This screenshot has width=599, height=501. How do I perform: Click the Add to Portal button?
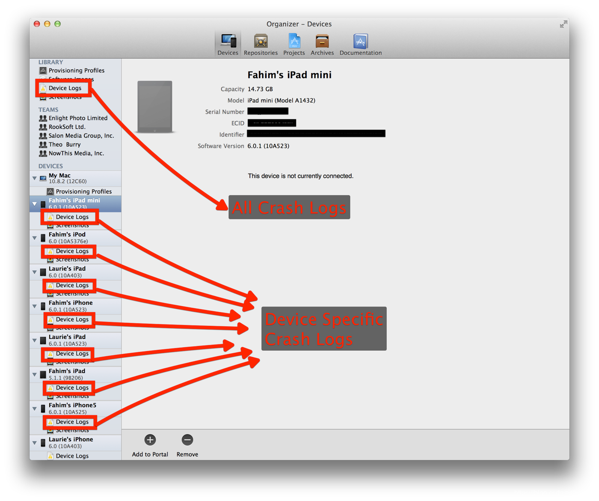click(x=150, y=445)
